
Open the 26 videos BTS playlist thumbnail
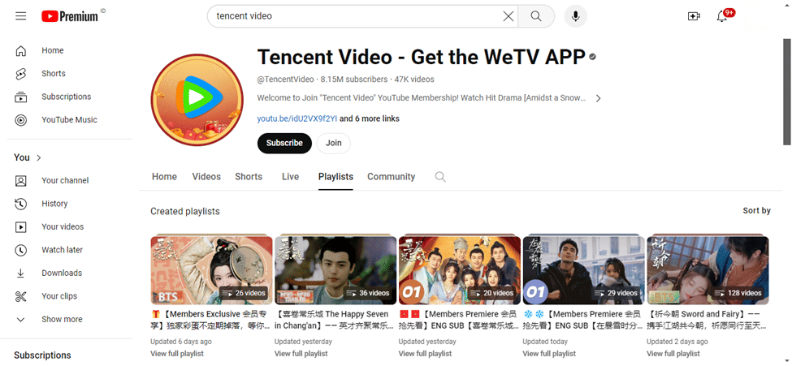[211, 270]
